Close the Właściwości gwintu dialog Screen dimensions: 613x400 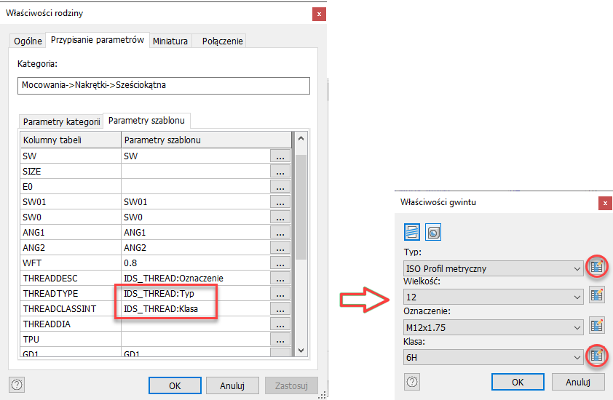point(605,203)
